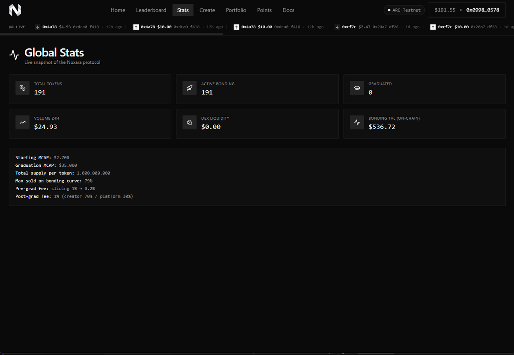Screen dimensions: 514x355
Task: Open the 0xcf7c $10.00 ticker trade
Action: 471,27
